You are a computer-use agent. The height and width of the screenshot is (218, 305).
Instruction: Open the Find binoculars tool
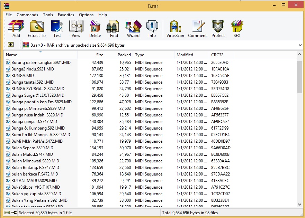click(114, 29)
